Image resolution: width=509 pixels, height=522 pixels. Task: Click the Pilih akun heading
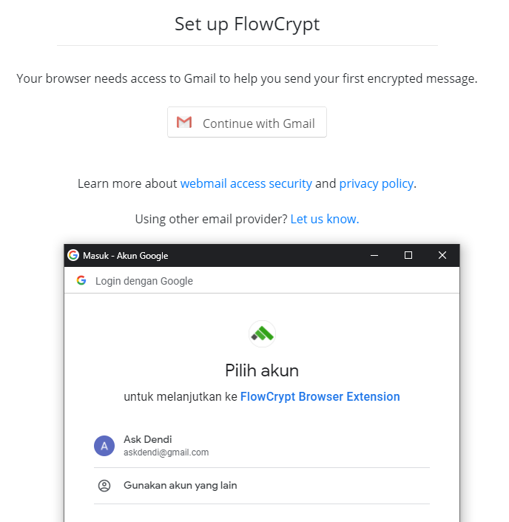pos(262,370)
